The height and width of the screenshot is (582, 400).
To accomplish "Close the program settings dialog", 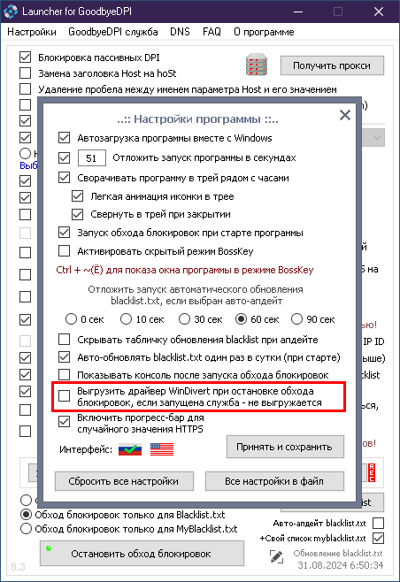I will click(345, 115).
